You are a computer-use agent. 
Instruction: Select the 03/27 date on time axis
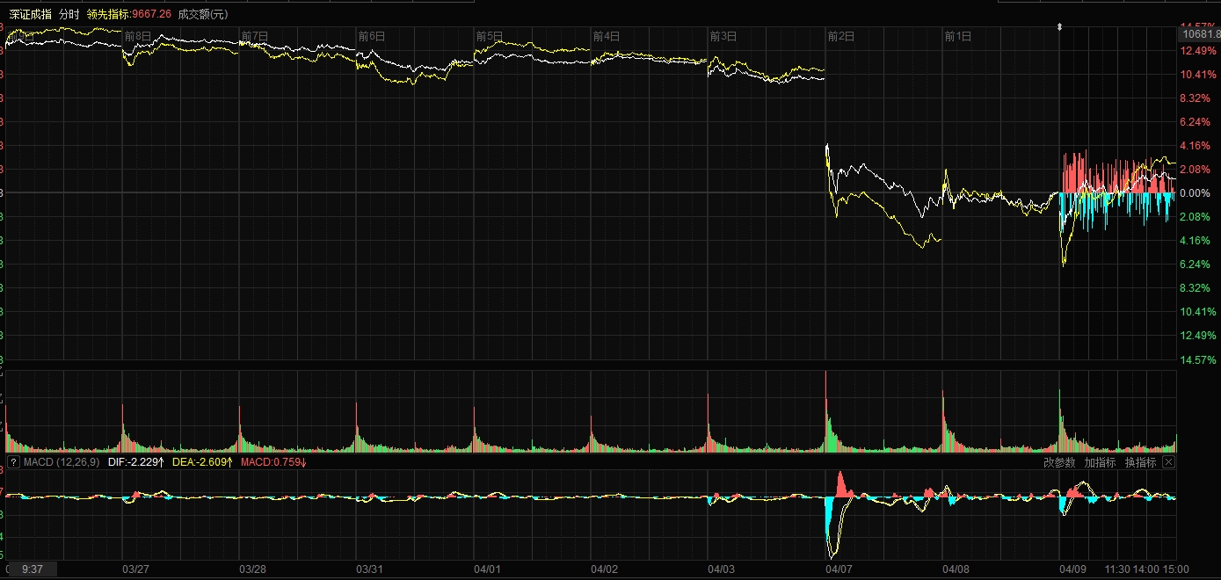pos(135,569)
